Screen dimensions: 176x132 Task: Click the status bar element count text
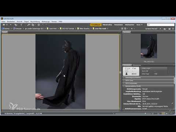[x=23, y=113]
